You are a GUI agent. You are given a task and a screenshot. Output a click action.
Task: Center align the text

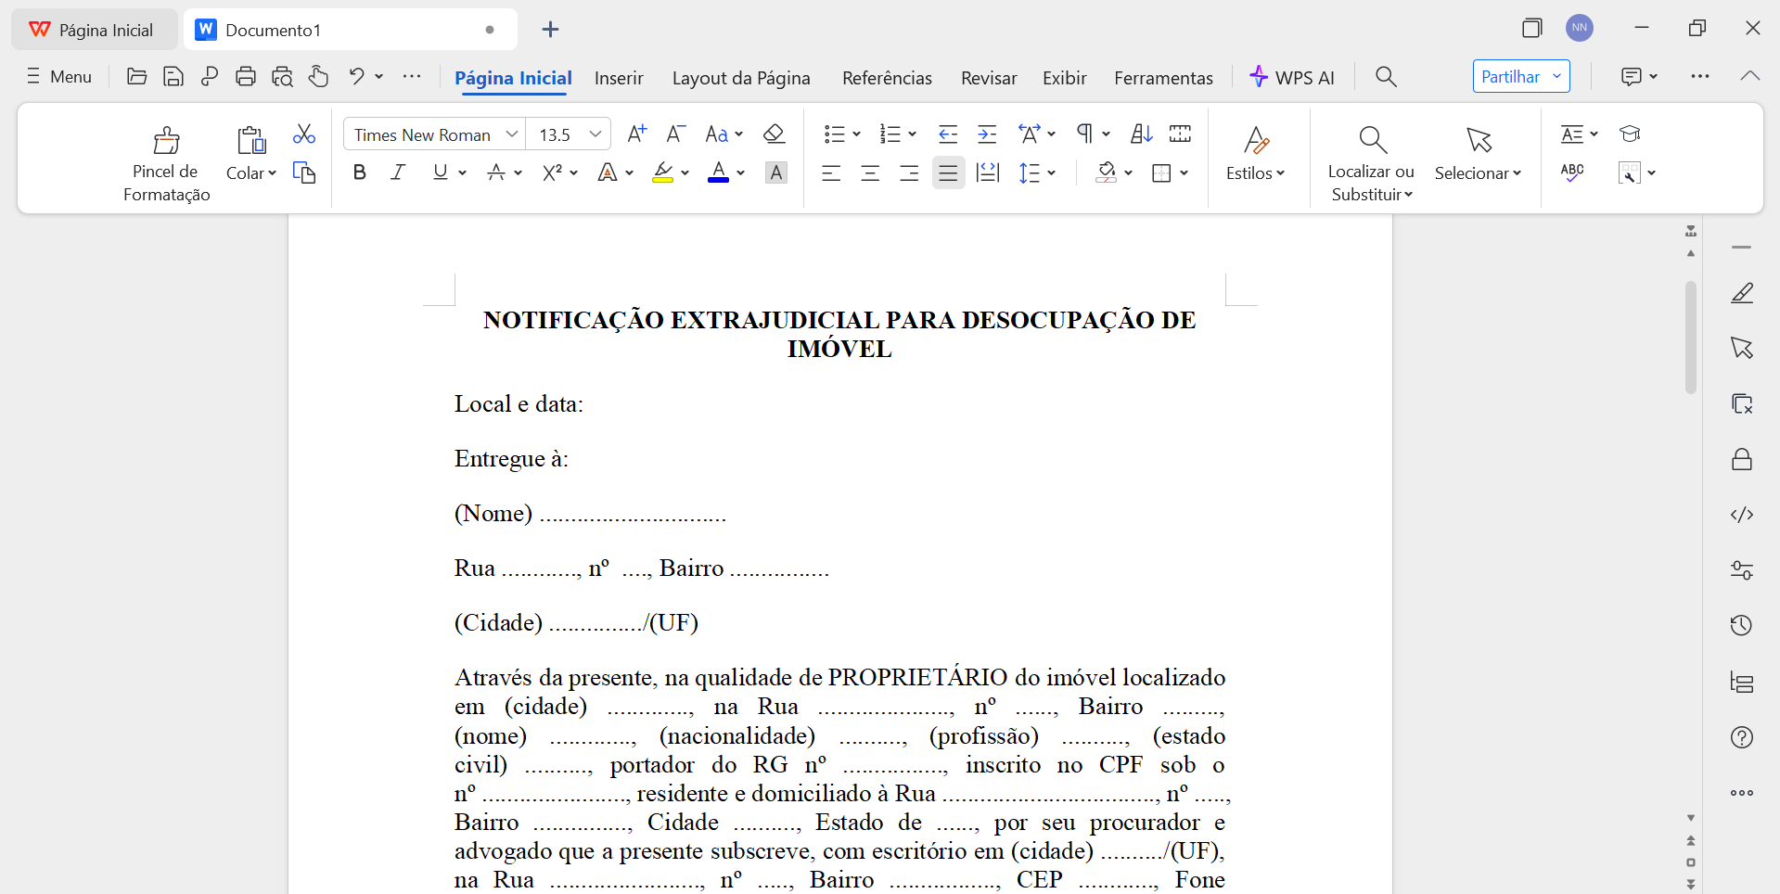870,172
